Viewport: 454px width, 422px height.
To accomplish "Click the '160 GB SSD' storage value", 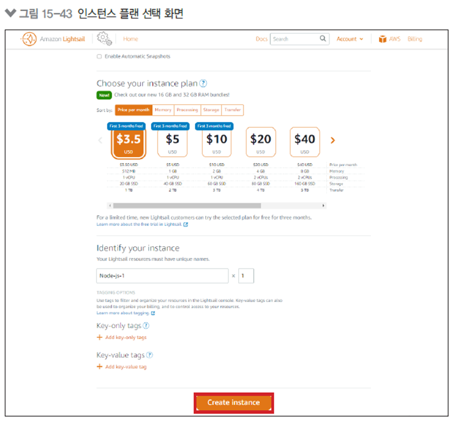I will 304,183.
